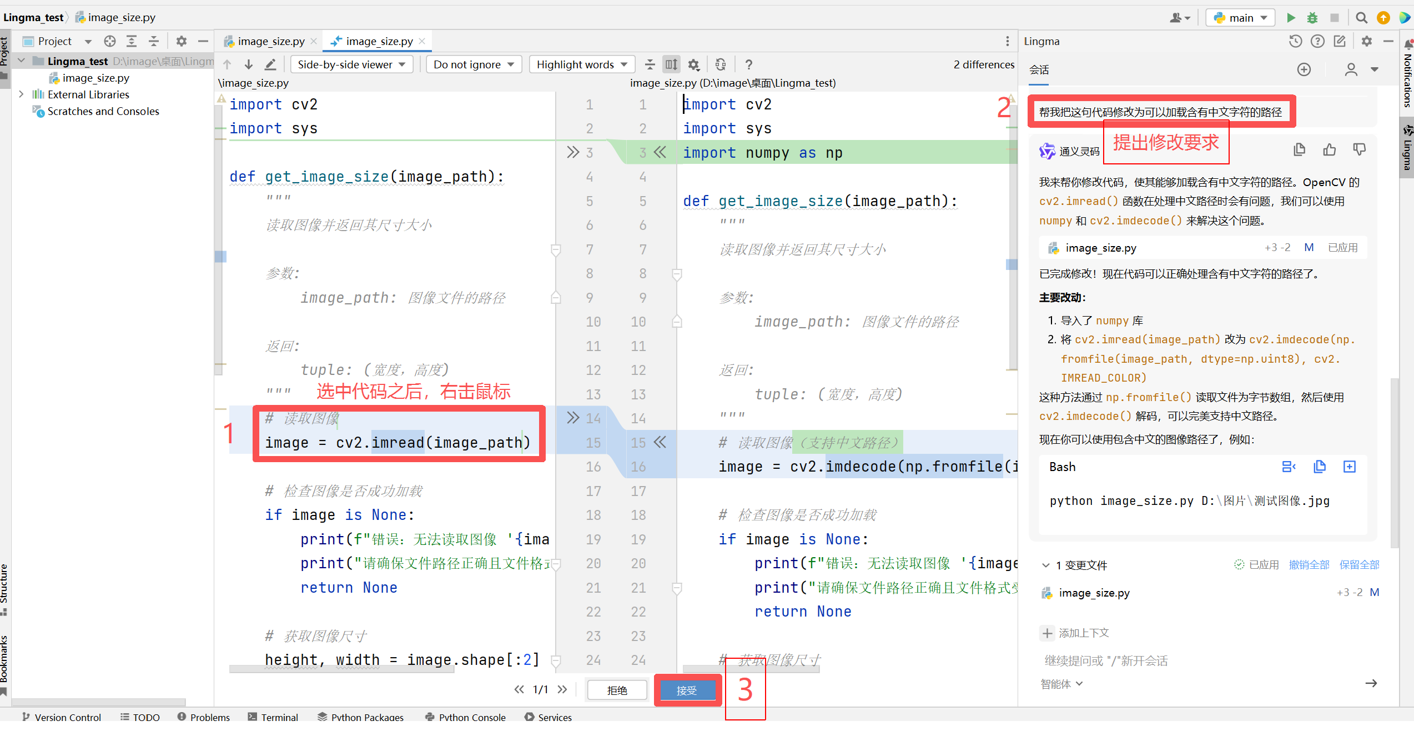Send the message arrow in Lingma
Image resolution: width=1414 pixels, height=731 pixels.
1371,683
